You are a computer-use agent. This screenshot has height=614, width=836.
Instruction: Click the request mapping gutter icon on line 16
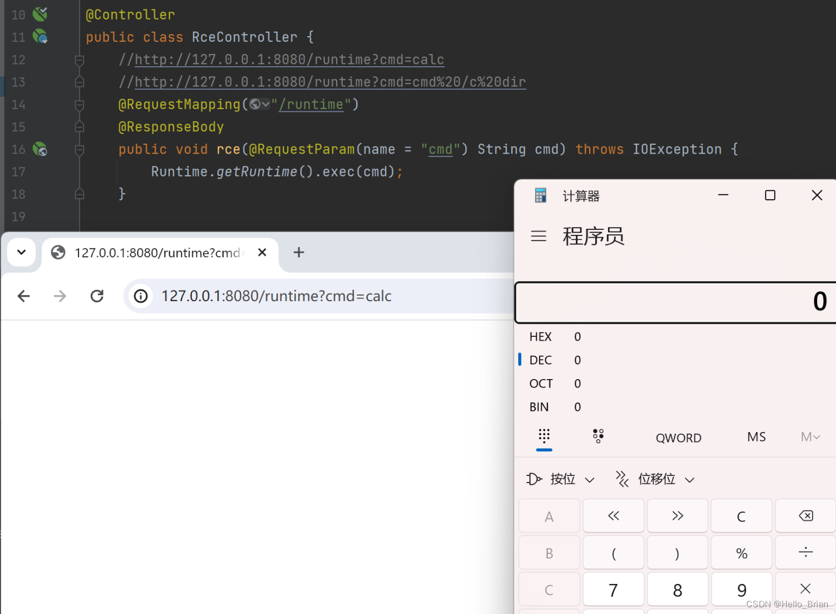pyautogui.click(x=40, y=149)
